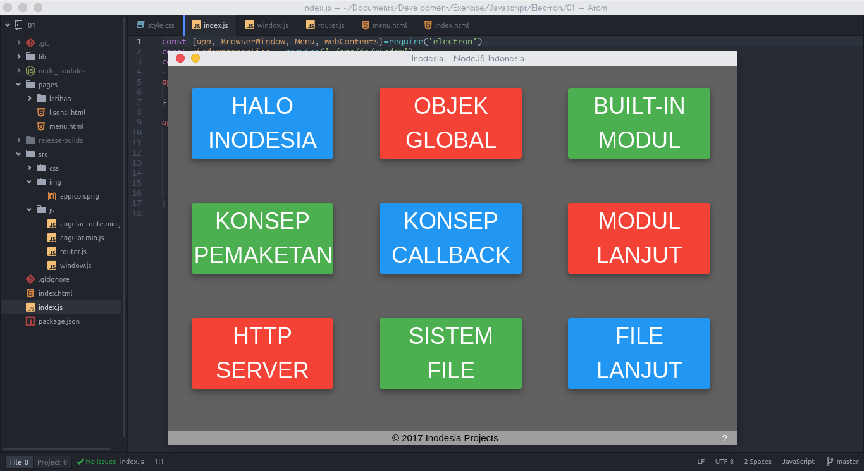Click the angular-route.min.js JS file icon
The image size is (864, 471).
pyautogui.click(x=52, y=224)
